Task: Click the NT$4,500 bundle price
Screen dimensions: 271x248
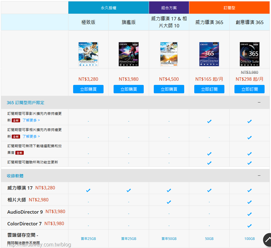Action: click(169, 79)
